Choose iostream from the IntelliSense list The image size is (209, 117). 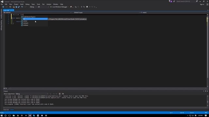point(34,23)
